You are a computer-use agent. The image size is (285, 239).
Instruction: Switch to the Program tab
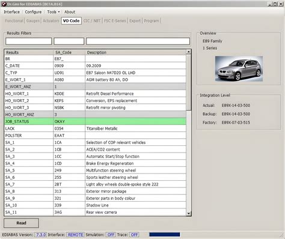(x=152, y=20)
